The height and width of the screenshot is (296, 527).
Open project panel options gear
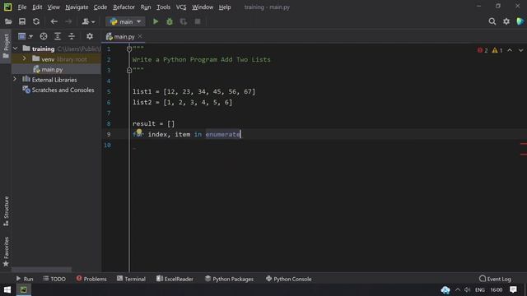pos(90,36)
